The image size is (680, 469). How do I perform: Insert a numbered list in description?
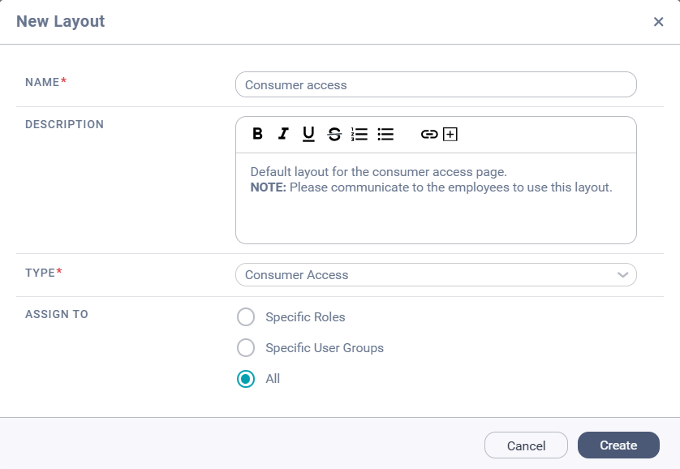(x=359, y=134)
